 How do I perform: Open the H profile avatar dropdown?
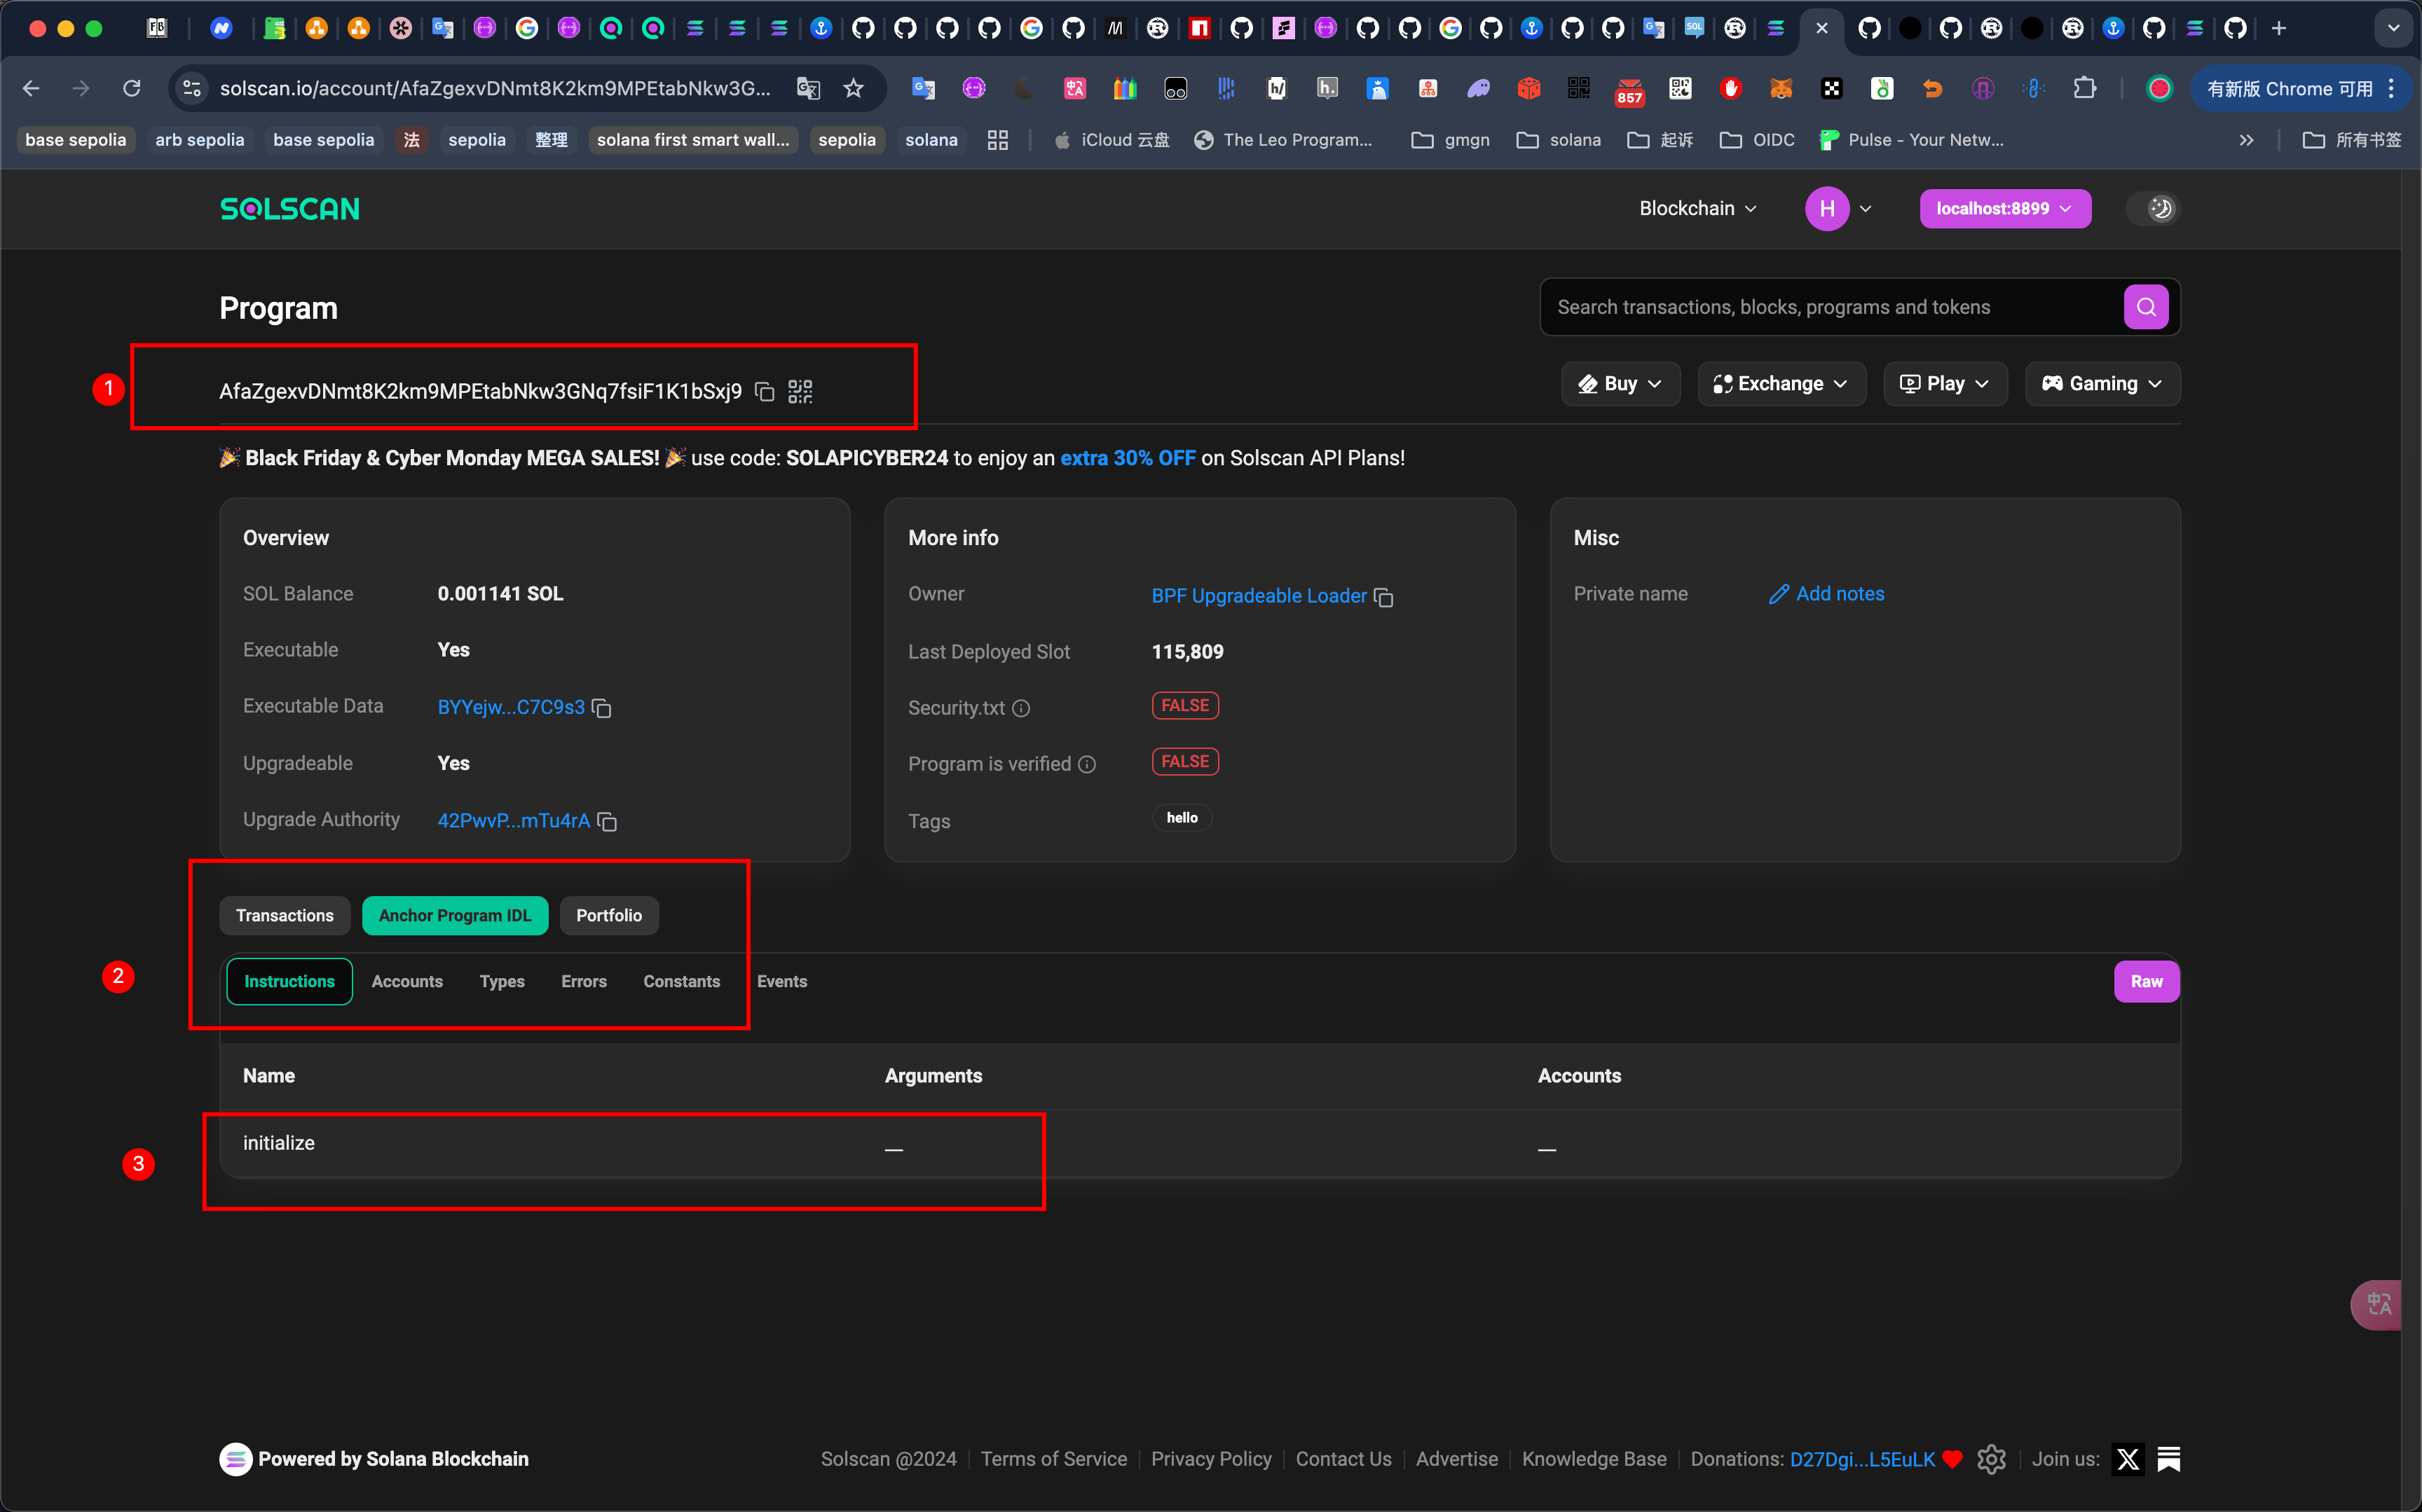(1838, 208)
